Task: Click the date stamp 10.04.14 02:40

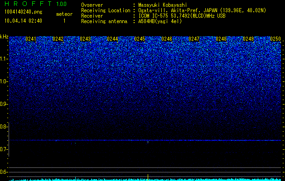Action: [x=23, y=21]
